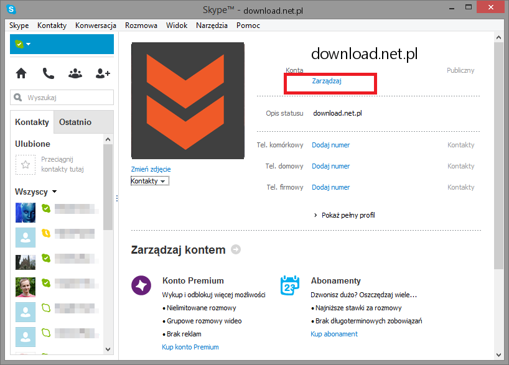Add number for Tel. firmowy

(331, 187)
